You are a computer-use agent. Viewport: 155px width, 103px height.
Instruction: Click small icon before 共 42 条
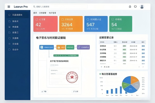[102, 67]
